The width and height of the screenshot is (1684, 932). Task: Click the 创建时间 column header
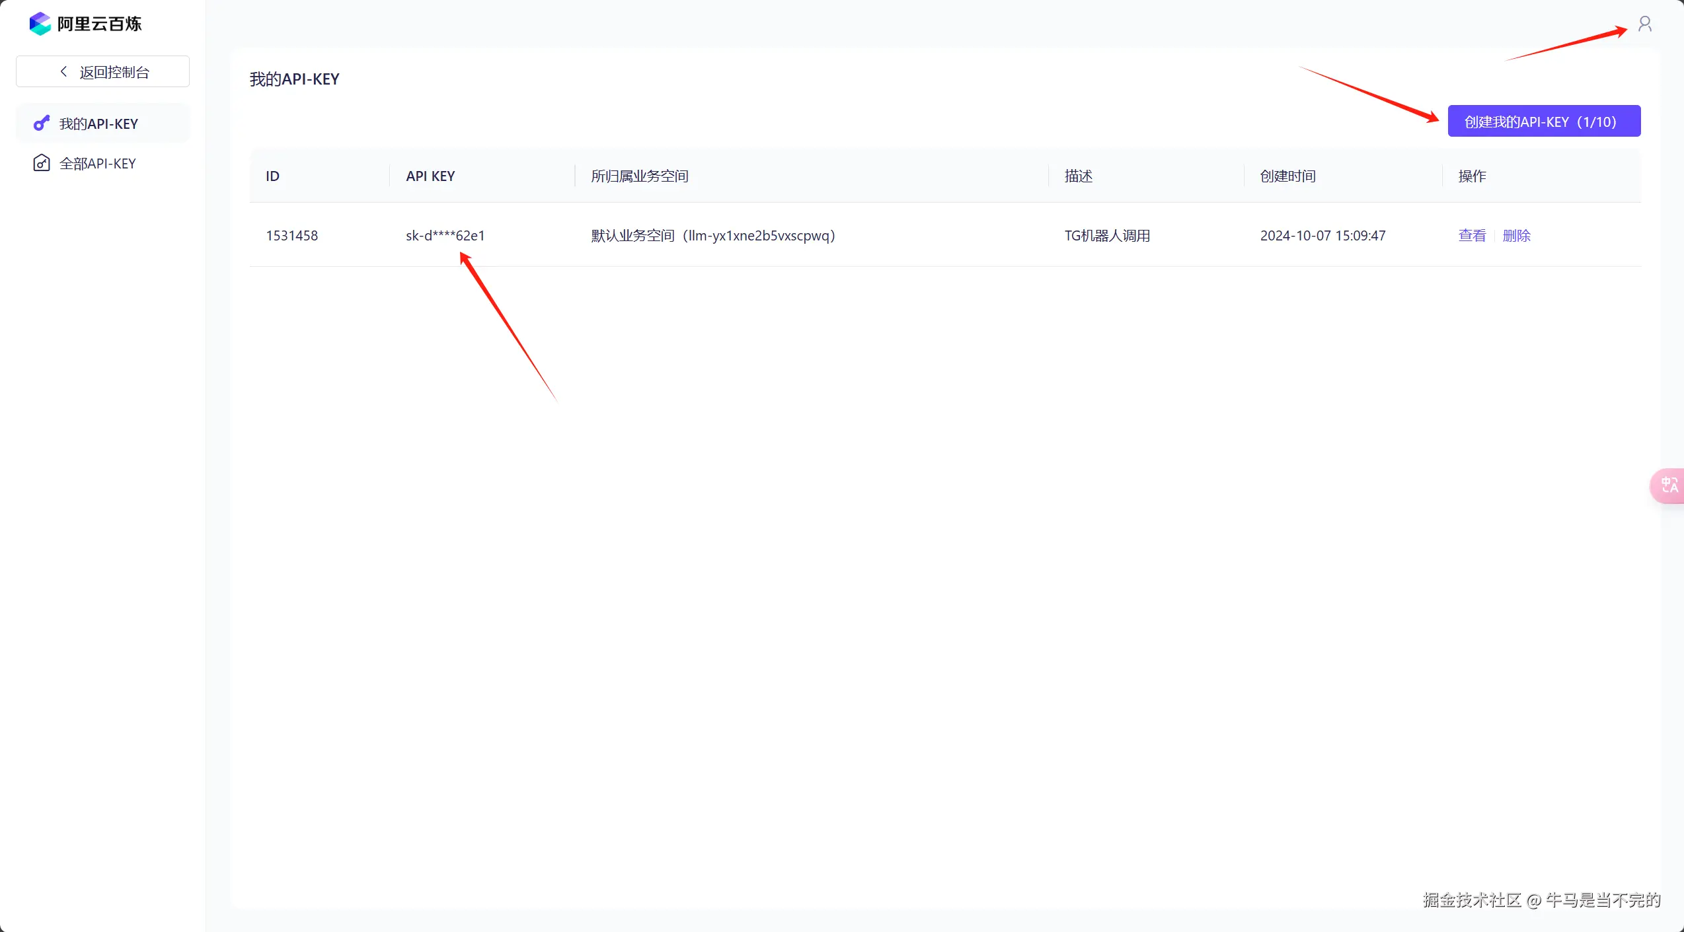coord(1287,176)
